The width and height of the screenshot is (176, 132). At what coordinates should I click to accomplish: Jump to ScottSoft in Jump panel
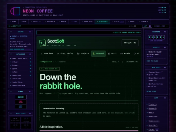pos(153,125)
